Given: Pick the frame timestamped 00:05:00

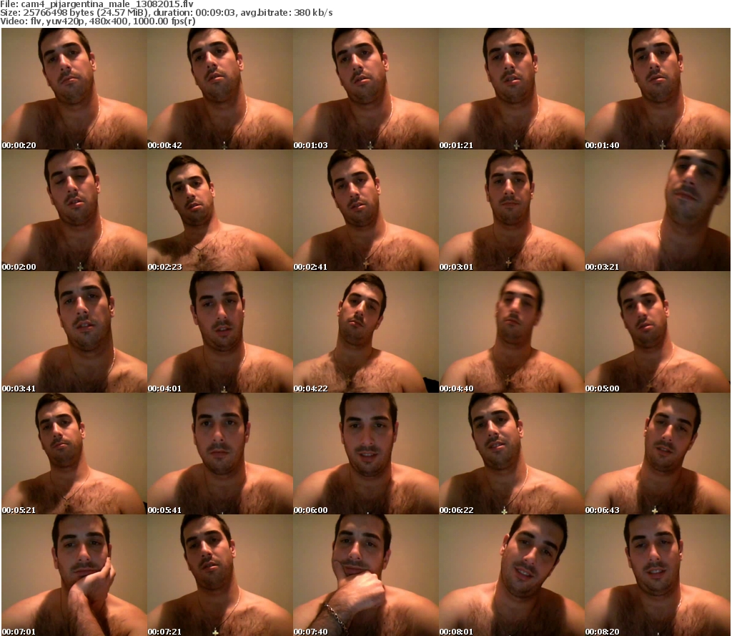Looking at the screenshot, I should [658, 332].
